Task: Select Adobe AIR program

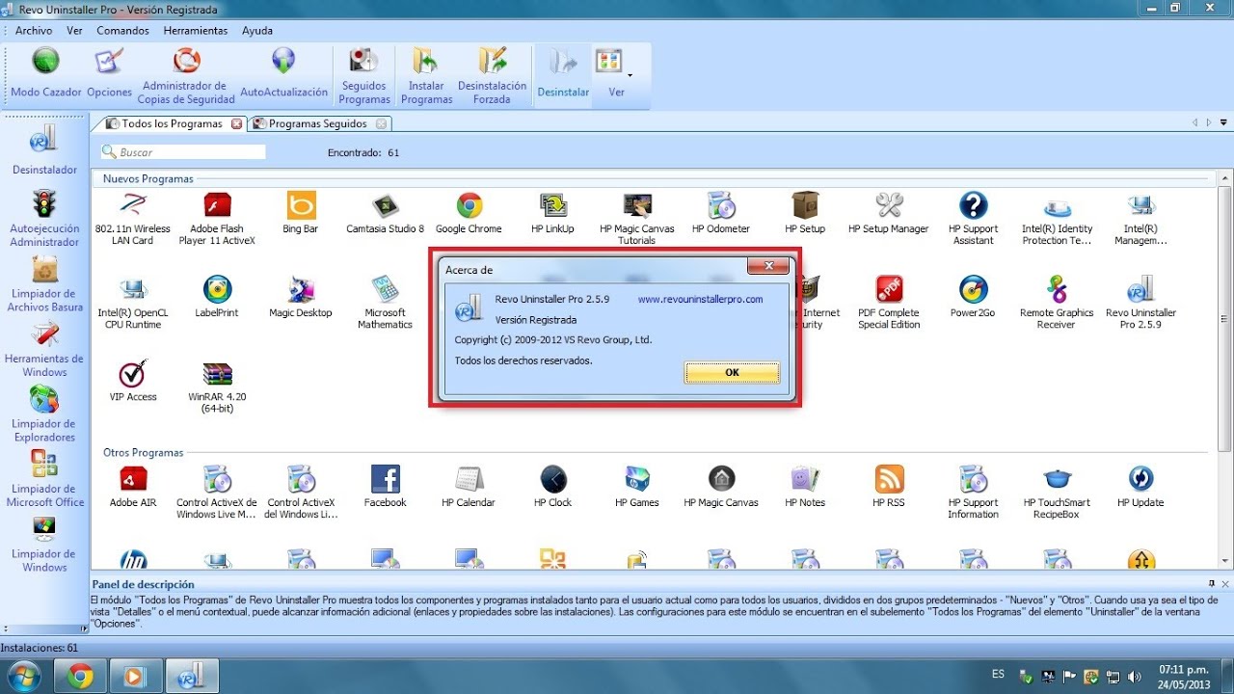Action: (132, 486)
